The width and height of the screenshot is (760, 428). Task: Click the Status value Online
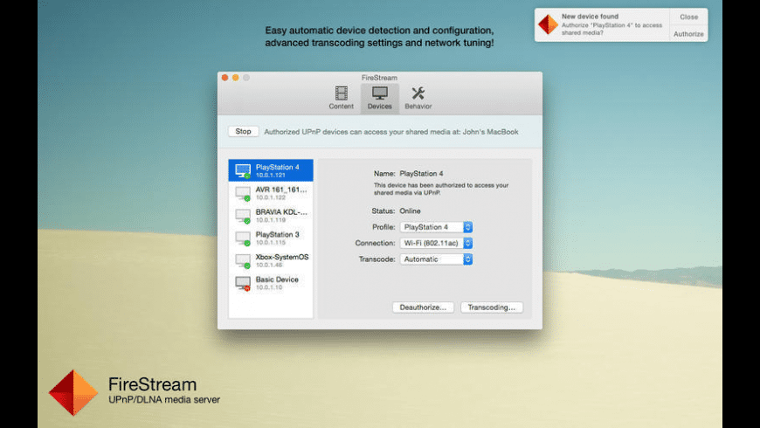click(x=410, y=211)
